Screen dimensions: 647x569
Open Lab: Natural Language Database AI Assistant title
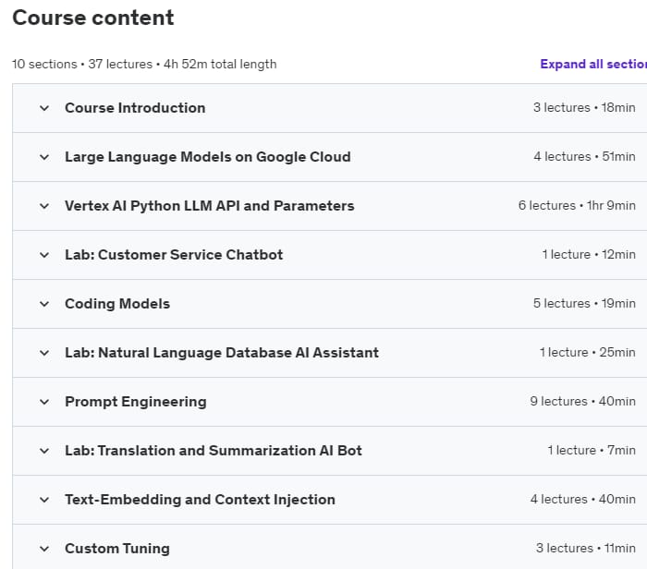click(222, 353)
